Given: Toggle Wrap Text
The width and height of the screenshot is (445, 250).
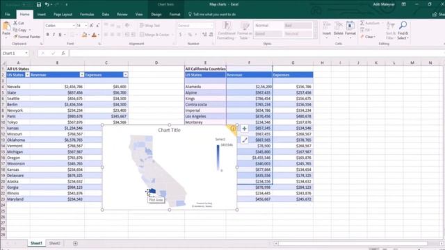Looking at the screenshot, I should [150, 26].
